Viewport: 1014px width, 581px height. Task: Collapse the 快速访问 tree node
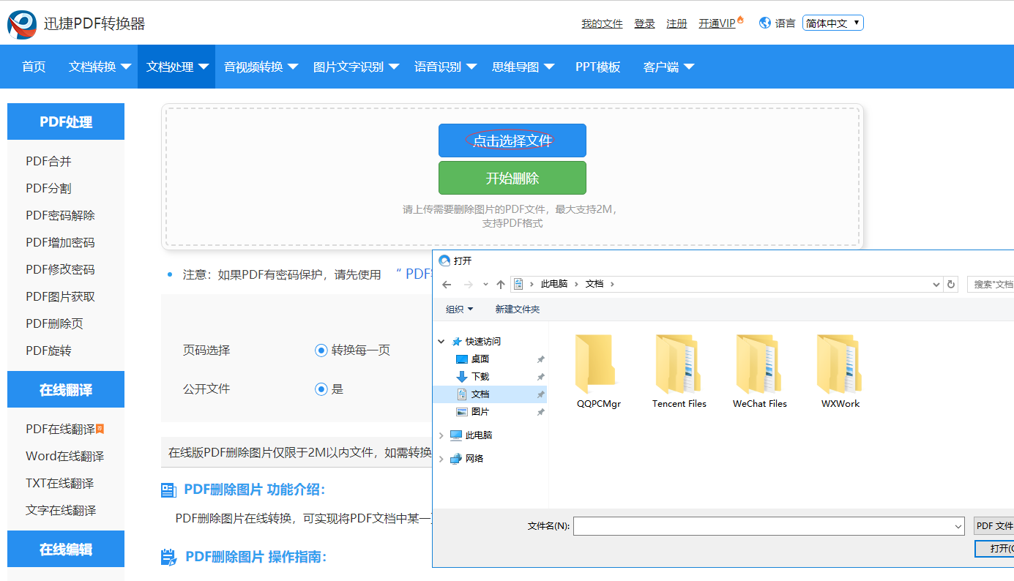(441, 342)
